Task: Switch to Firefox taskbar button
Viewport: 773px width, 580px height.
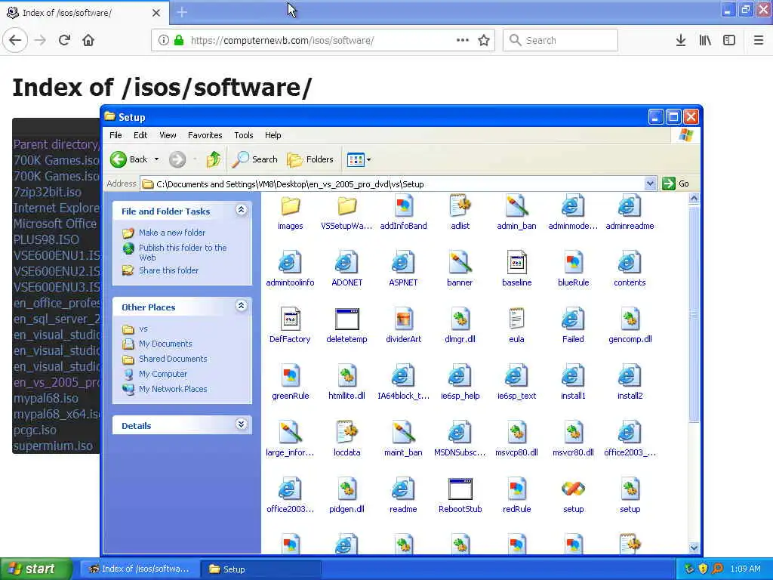Action: pyautogui.click(x=140, y=569)
